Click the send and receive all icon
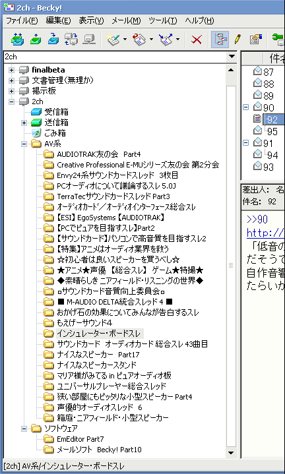Viewport: 285px width, 474px height. coord(17,40)
